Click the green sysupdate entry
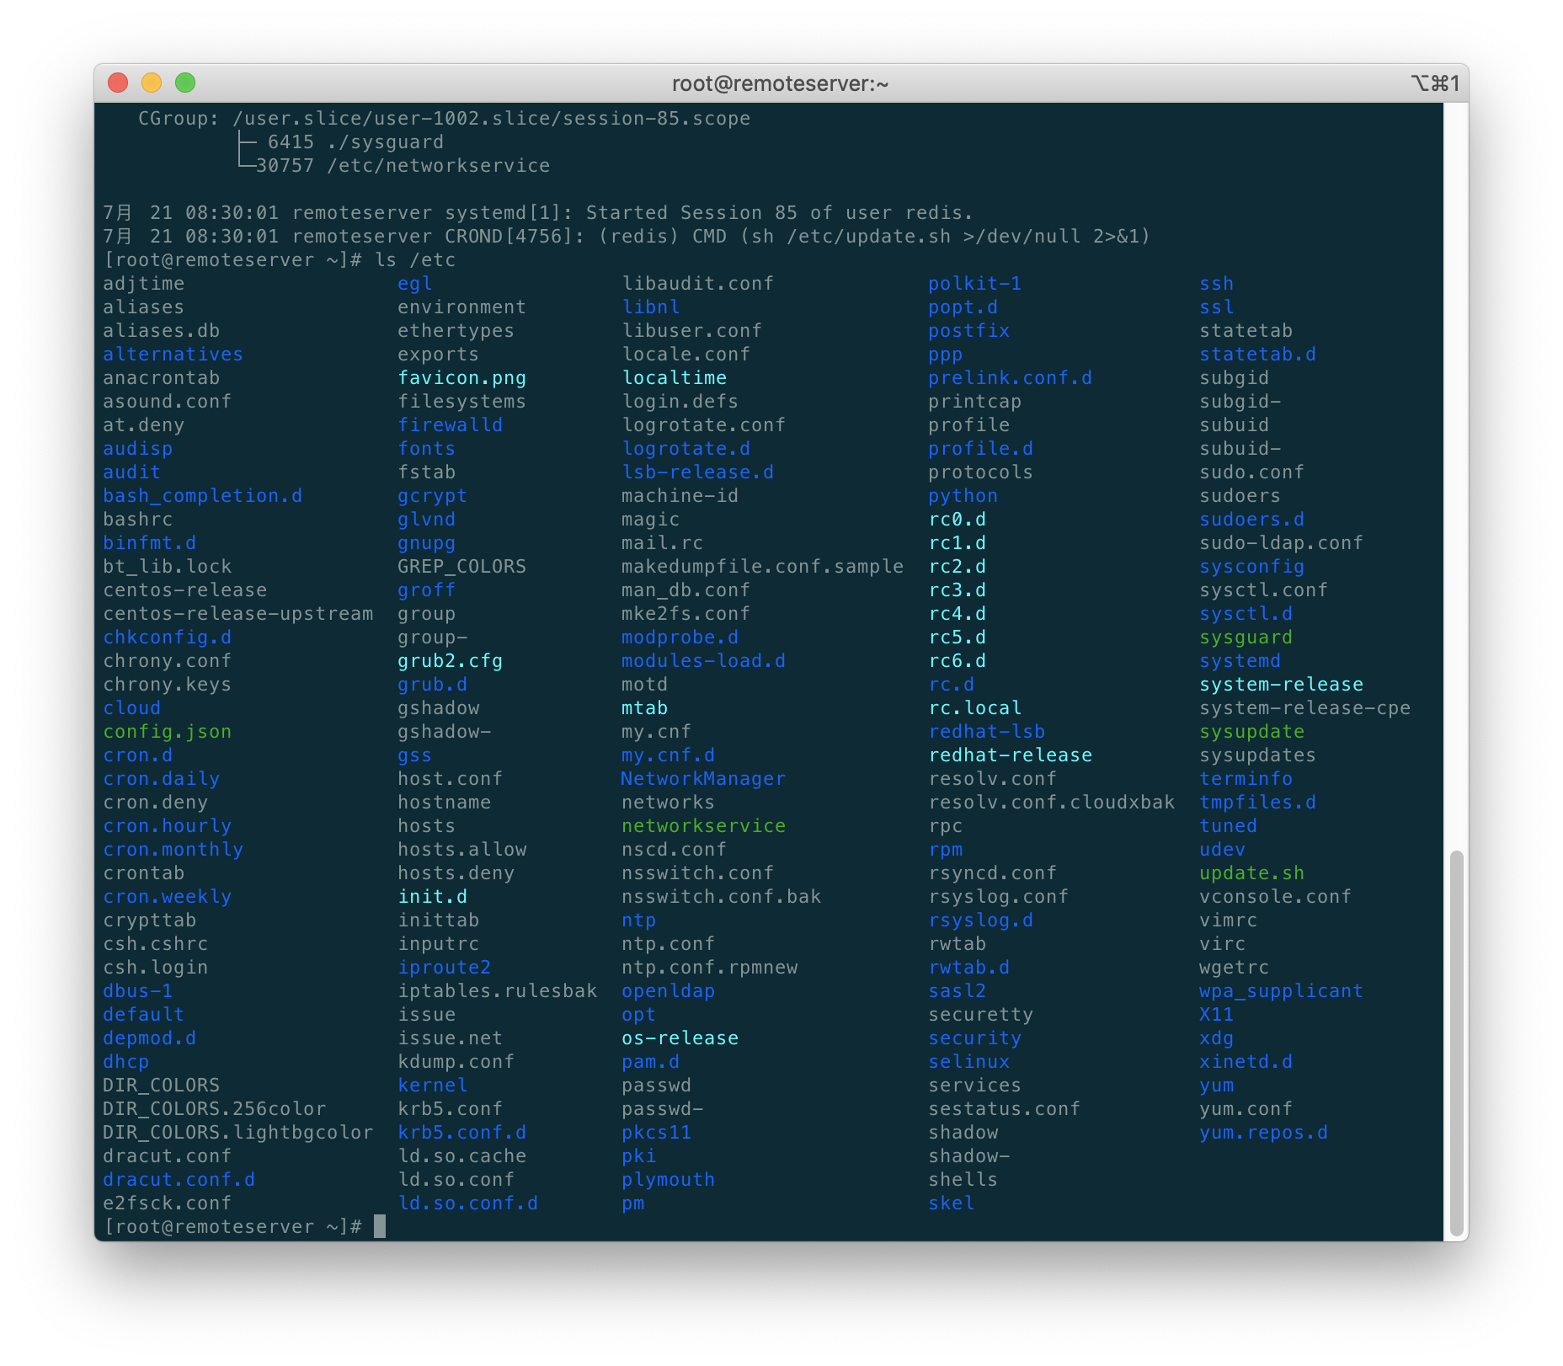This screenshot has width=1563, height=1366. (1251, 732)
